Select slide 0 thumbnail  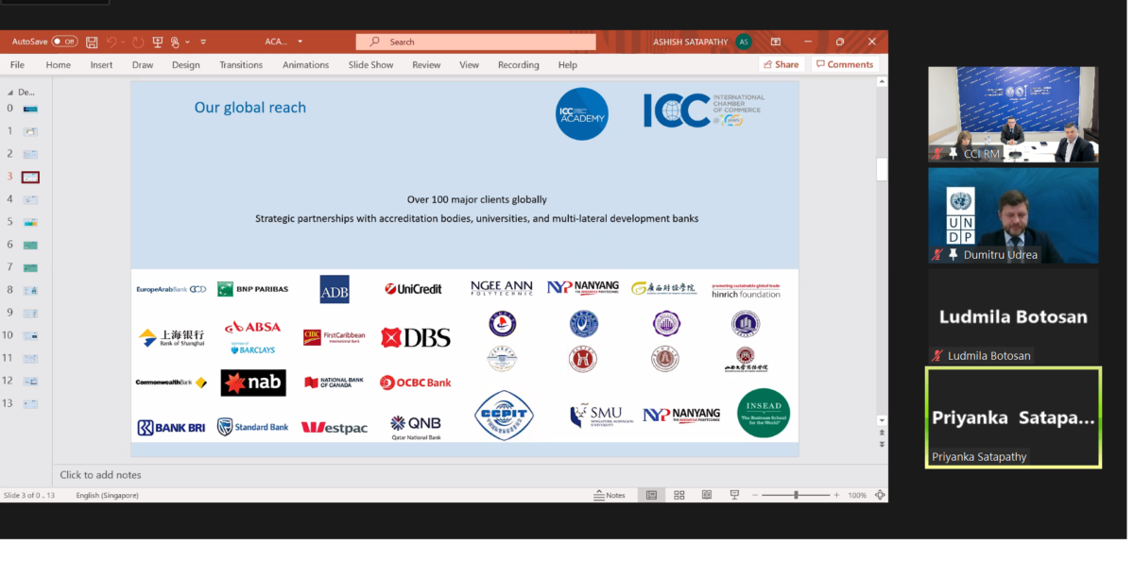coord(30,109)
